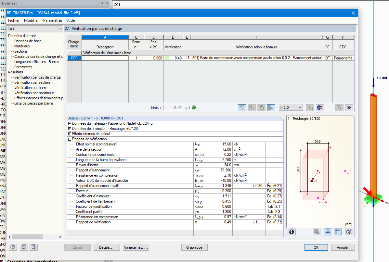Close the RF-TIMBER Pro dialog
Viewport: 389px width, 262px height.
pyautogui.click(x=353, y=13)
